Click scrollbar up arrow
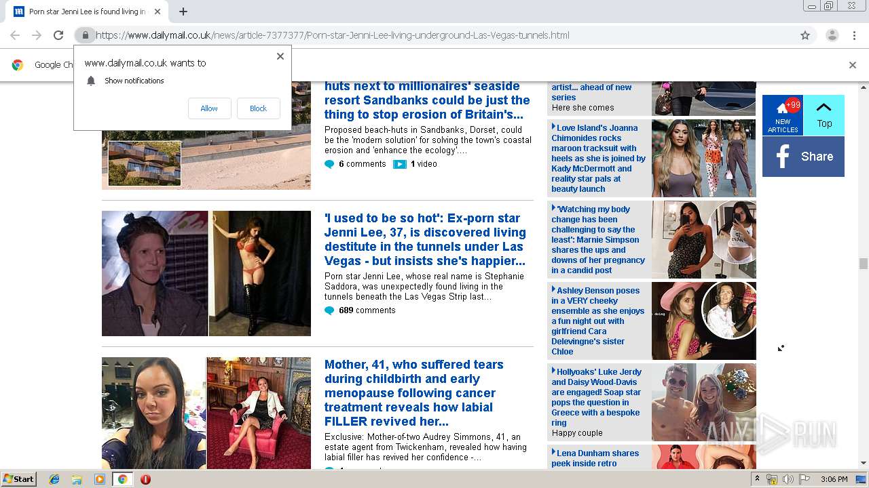Image resolution: width=869 pixels, height=488 pixels. [863, 87]
